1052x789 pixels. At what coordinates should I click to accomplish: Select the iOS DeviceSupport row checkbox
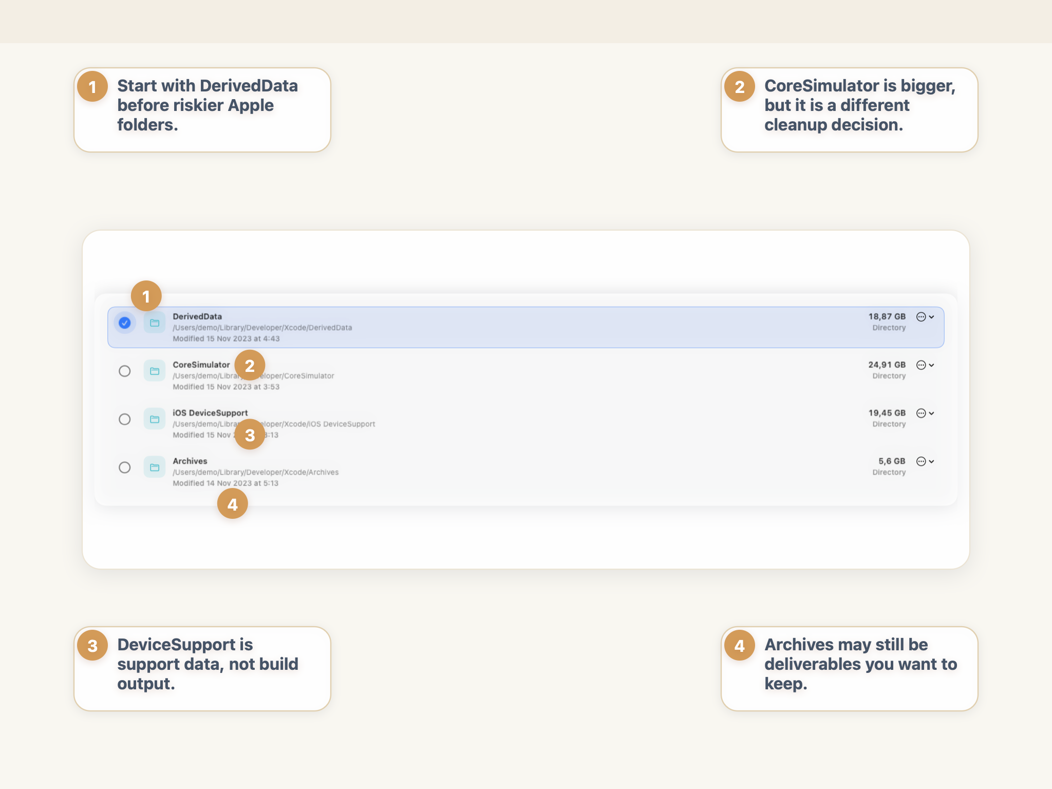[x=124, y=419]
